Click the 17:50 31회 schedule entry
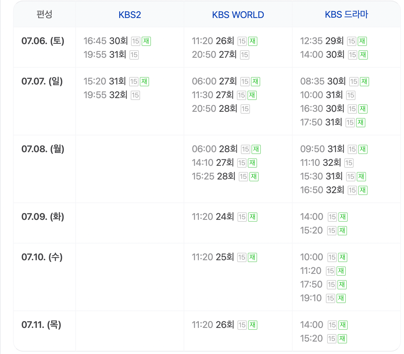This screenshot has width=404, height=354. [x=322, y=122]
